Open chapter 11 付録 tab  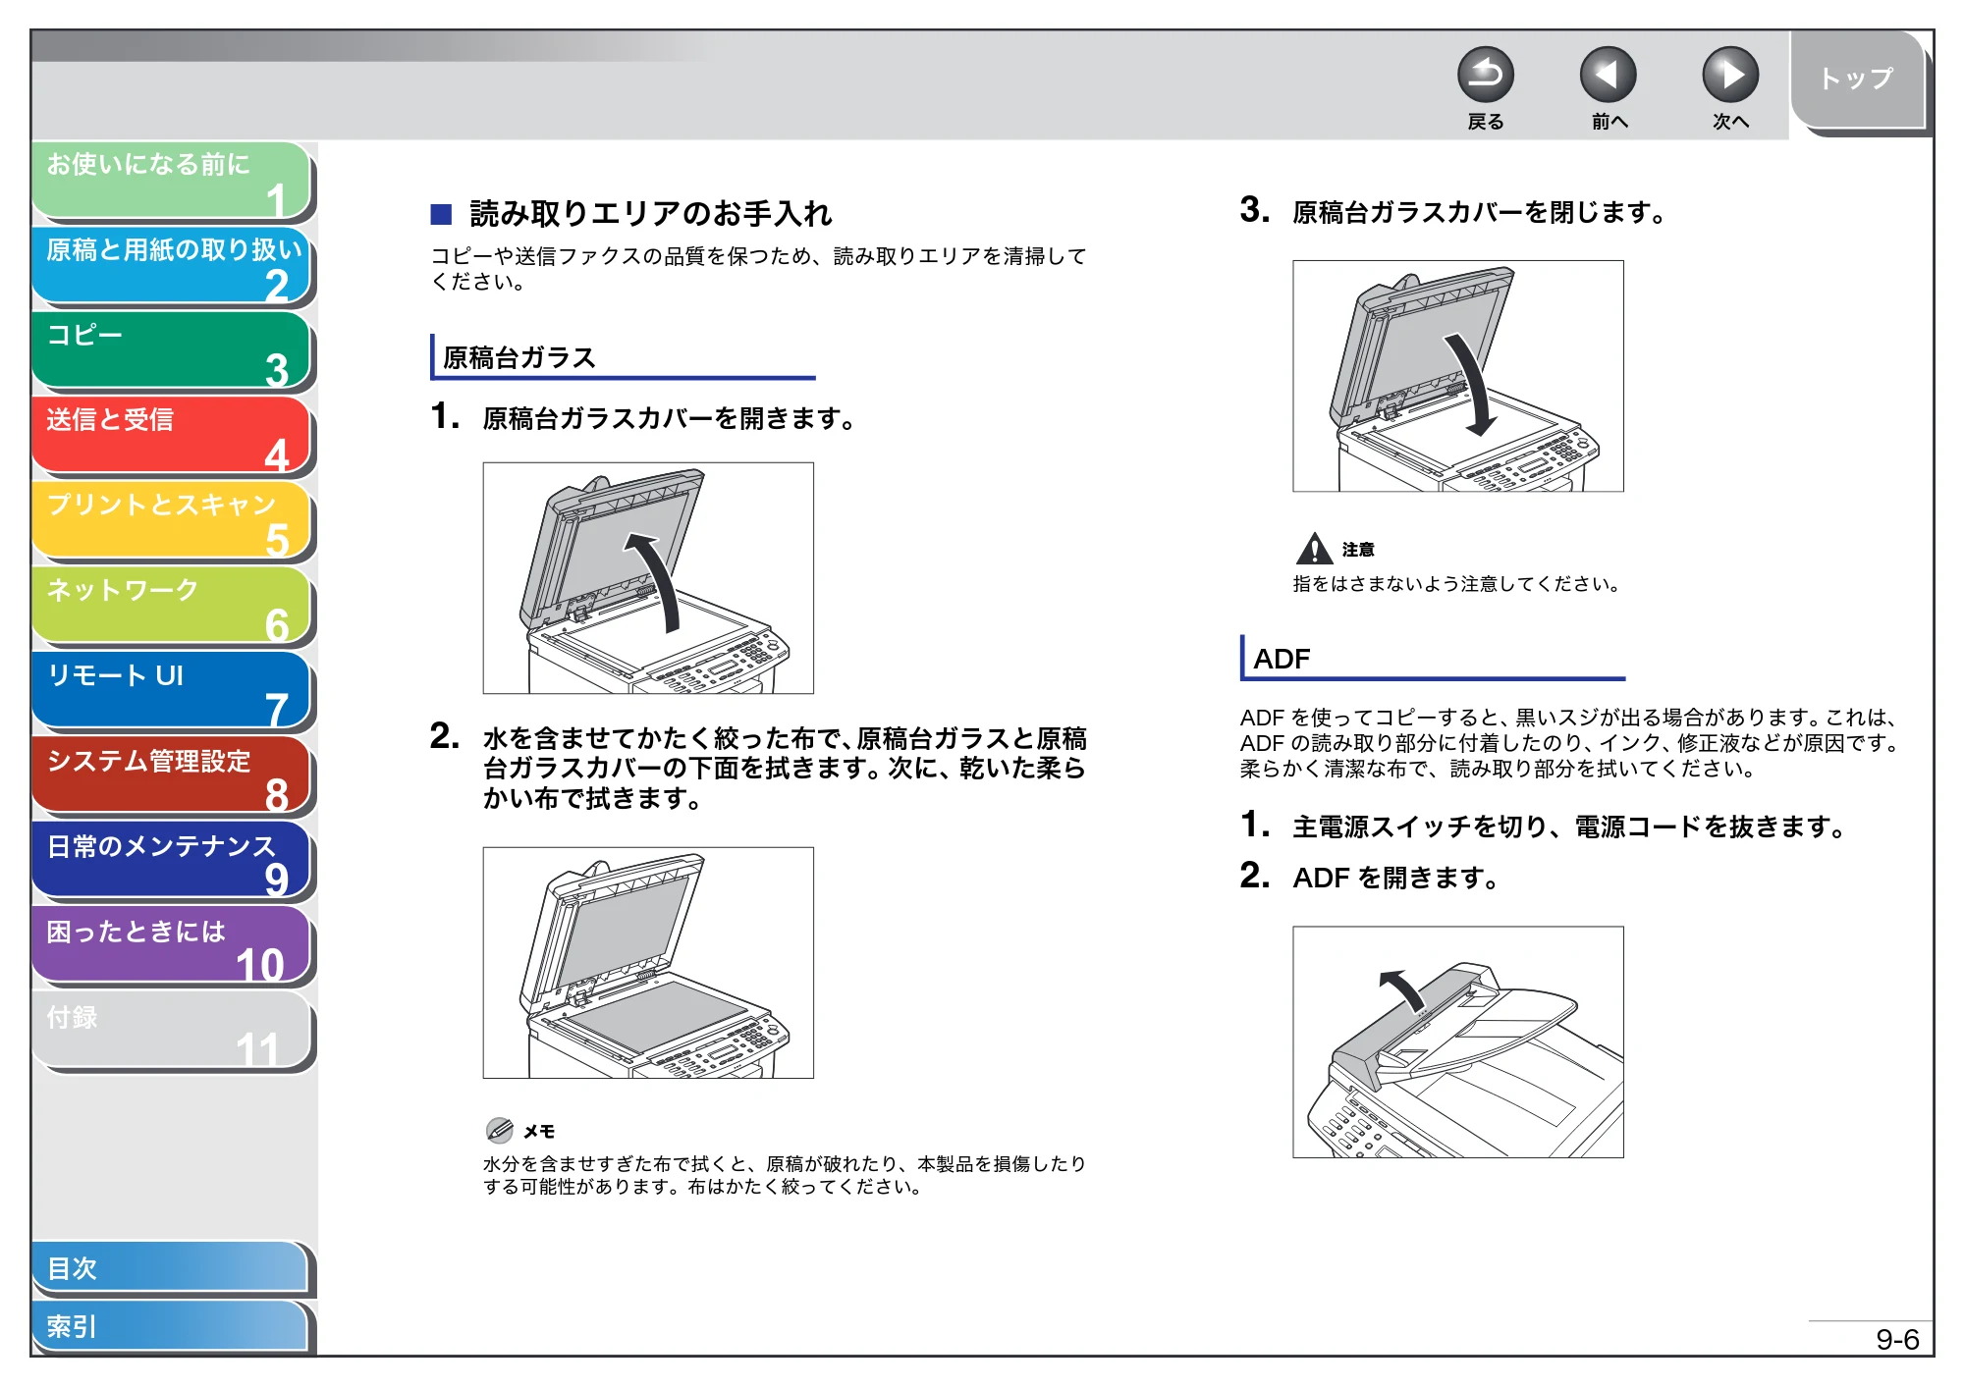[172, 1032]
